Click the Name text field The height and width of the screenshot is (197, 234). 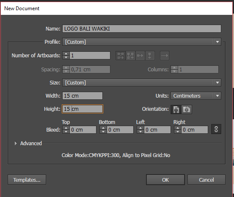pyautogui.click(x=142, y=29)
